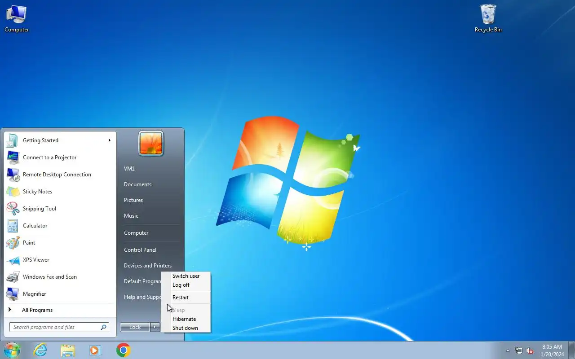Choose Restart from the power menu
Image resolution: width=575 pixels, height=359 pixels.
coord(186,298)
